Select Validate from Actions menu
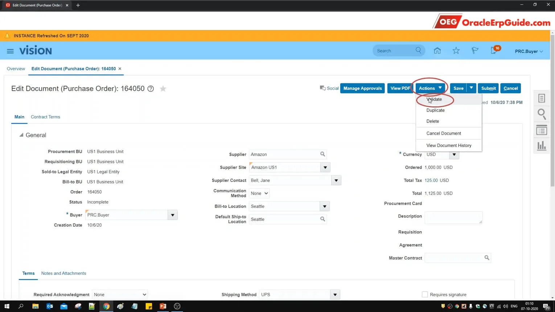Screen dimensions: 555x312 (x=449, y=100)
